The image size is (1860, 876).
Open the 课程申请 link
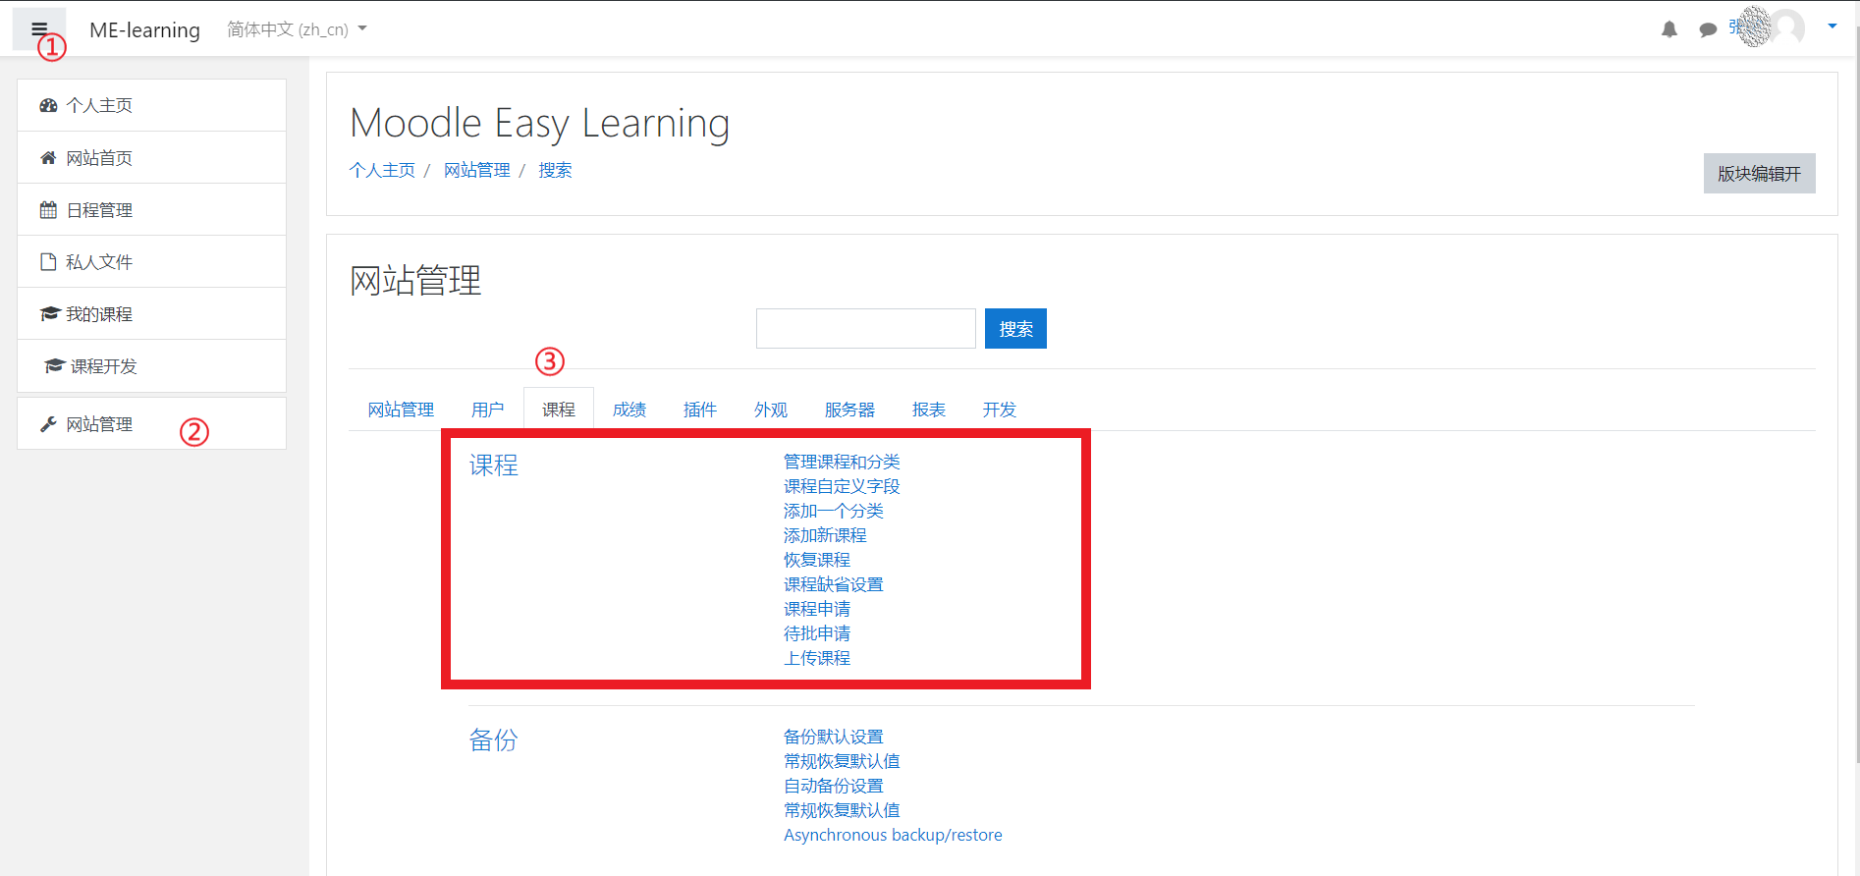pyautogui.click(x=817, y=609)
